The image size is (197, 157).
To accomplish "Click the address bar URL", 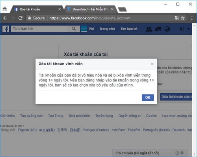I will click(90, 18).
